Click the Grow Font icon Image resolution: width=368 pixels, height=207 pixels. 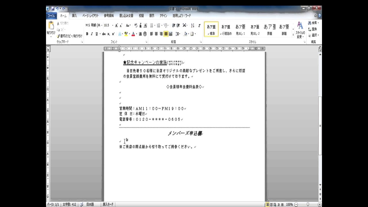(117, 25)
